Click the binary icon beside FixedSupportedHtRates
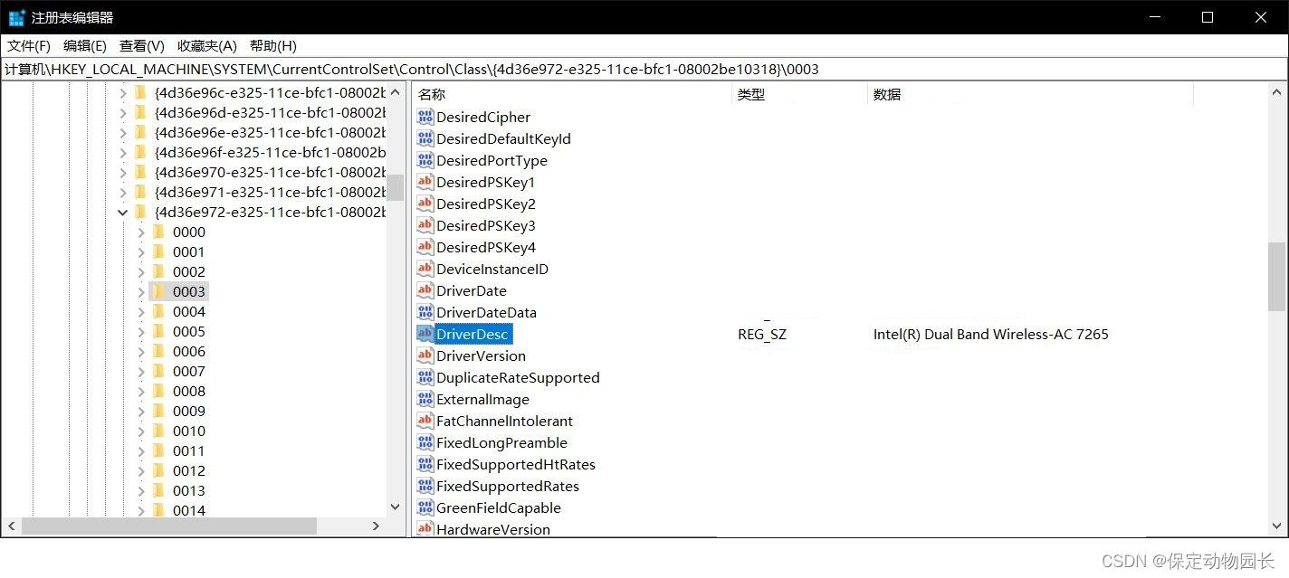The width and height of the screenshot is (1289, 578). click(x=425, y=464)
